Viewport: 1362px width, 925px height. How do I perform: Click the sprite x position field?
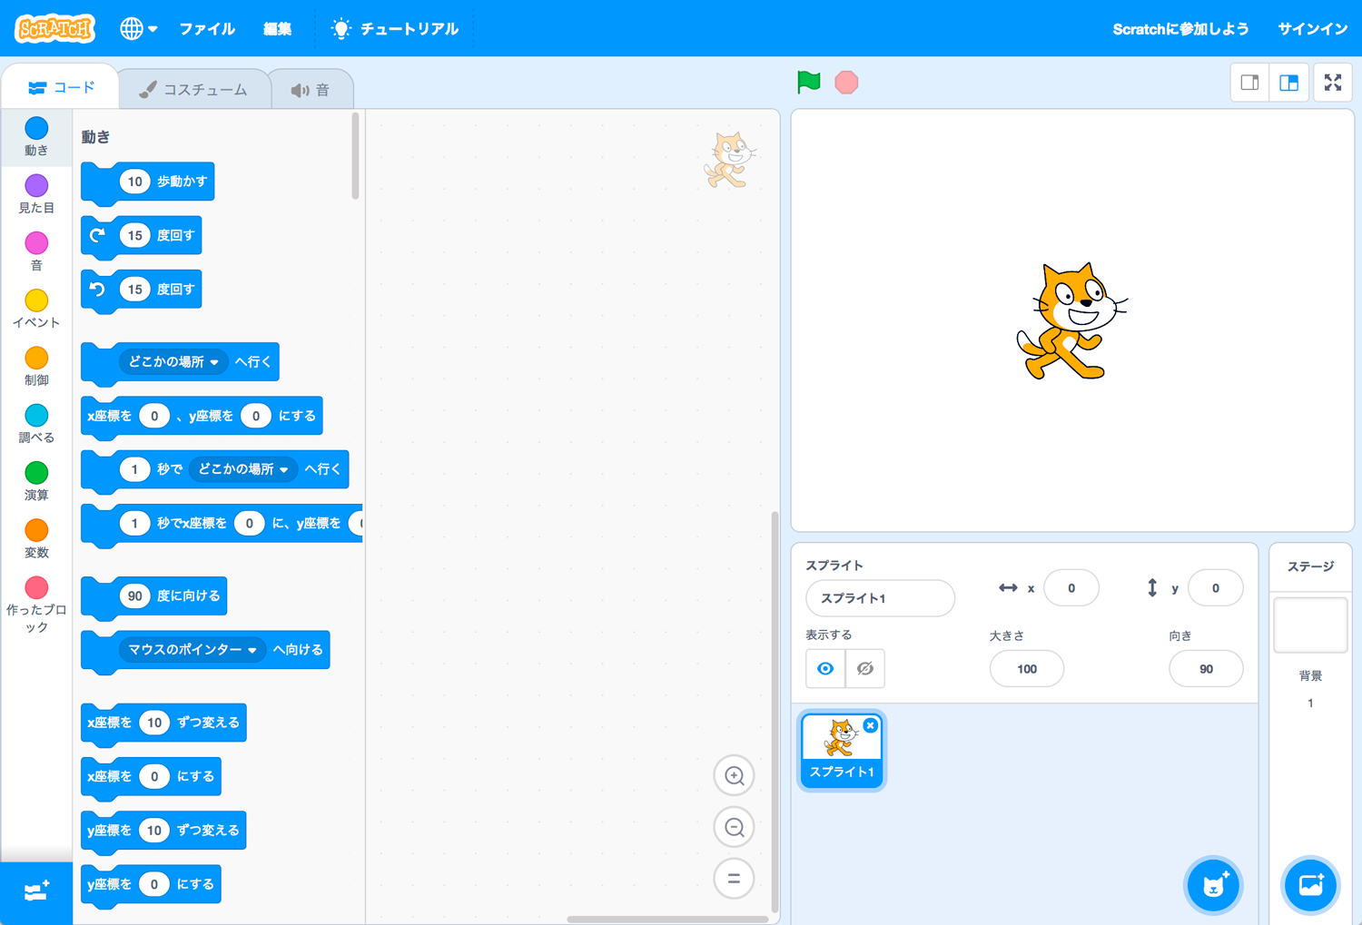[x=1071, y=588]
